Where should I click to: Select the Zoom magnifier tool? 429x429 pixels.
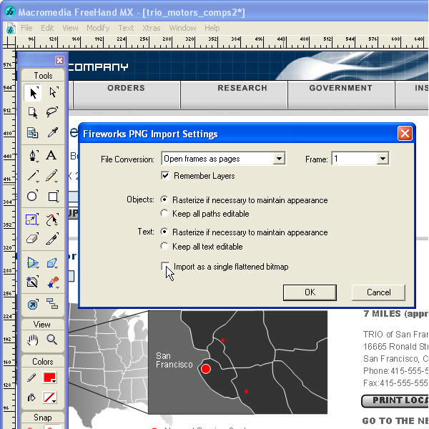pyautogui.click(x=51, y=340)
